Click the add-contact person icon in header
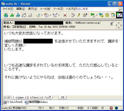 click(x=112, y=24)
